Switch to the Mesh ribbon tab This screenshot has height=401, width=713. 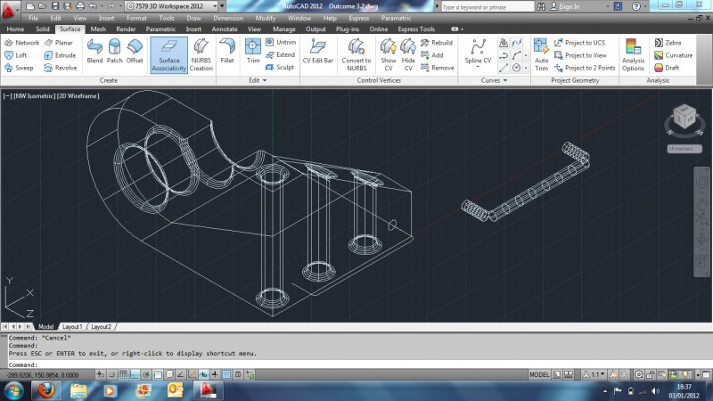point(97,29)
